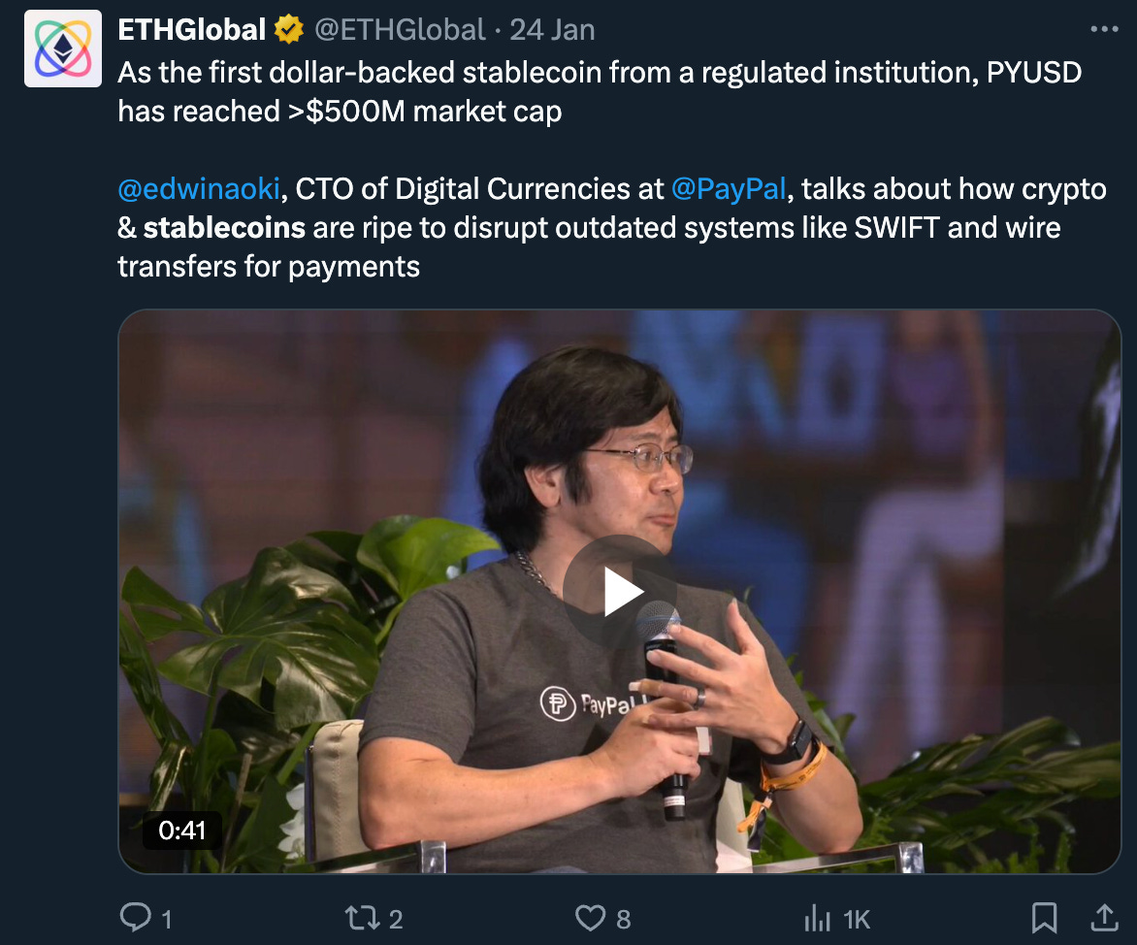Click the repost count number 2
The height and width of the screenshot is (945, 1137).
tap(395, 920)
